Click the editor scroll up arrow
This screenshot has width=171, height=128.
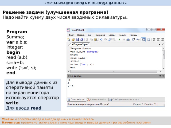coord(164,49)
